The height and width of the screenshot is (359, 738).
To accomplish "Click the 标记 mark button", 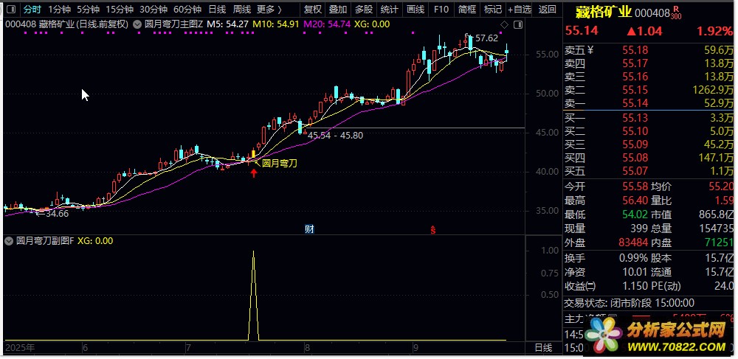I will [x=492, y=9].
